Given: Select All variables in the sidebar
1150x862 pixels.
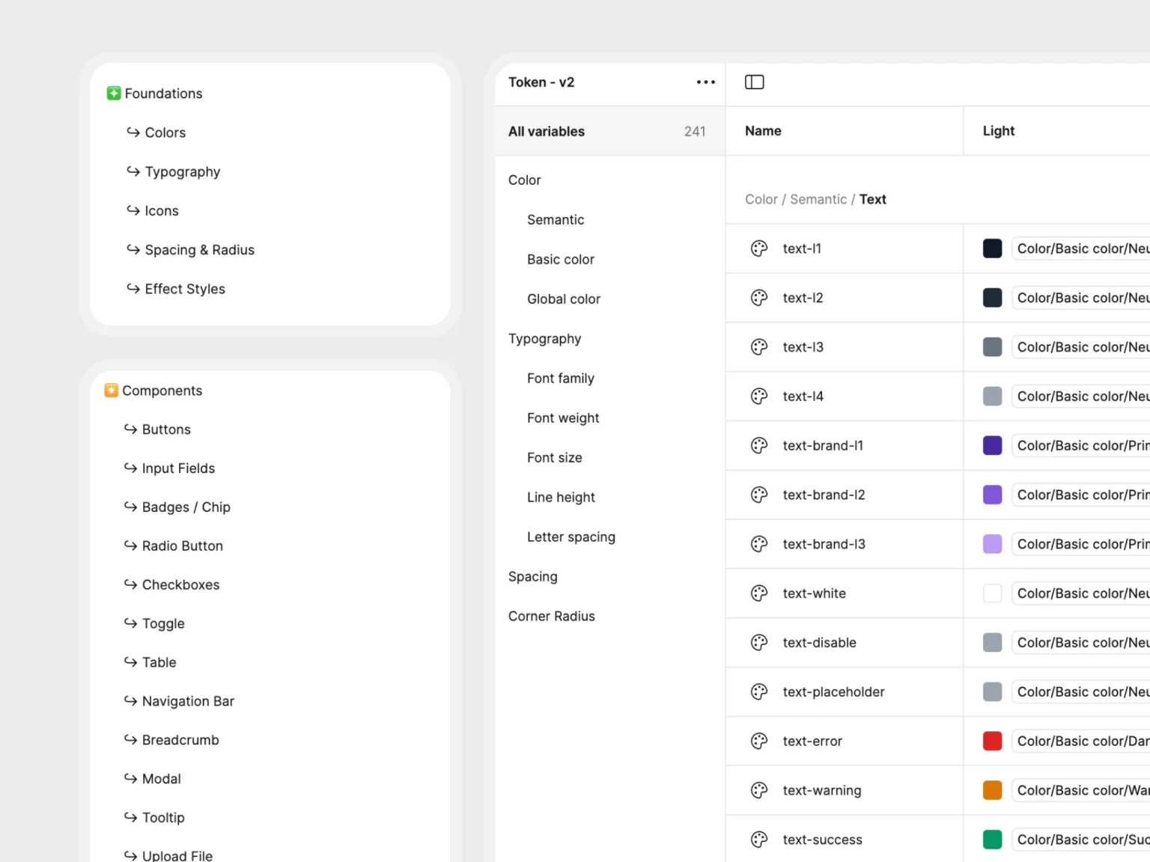Looking at the screenshot, I should click(x=547, y=132).
